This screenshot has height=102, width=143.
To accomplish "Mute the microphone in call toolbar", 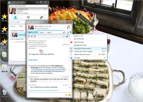I will pos(29,36).
